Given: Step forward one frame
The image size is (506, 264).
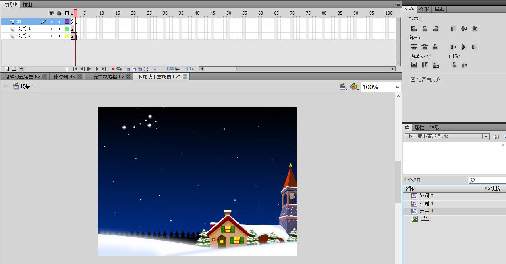Looking at the screenshot, I should coord(97,69).
